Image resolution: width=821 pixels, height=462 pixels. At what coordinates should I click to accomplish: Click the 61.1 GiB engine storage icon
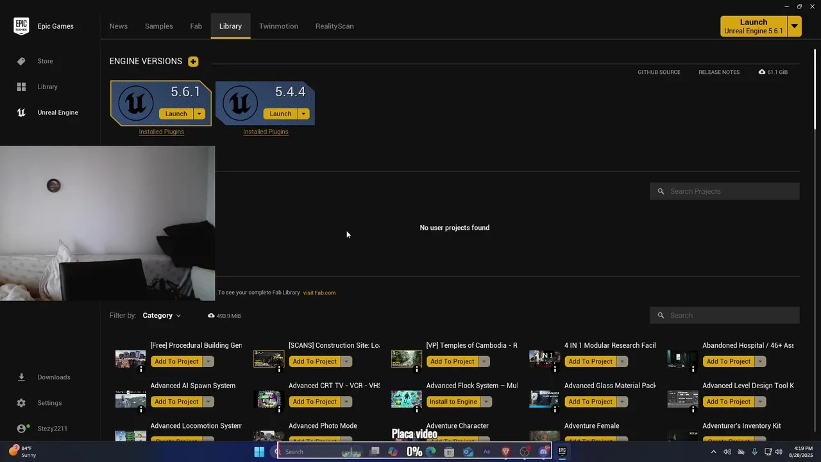pos(761,72)
